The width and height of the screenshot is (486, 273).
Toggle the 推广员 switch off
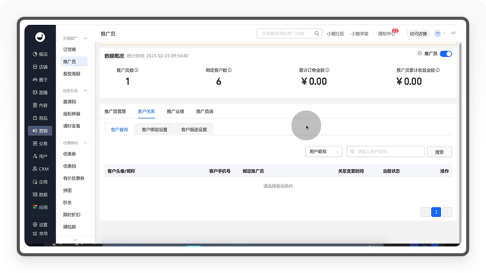coord(446,54)
